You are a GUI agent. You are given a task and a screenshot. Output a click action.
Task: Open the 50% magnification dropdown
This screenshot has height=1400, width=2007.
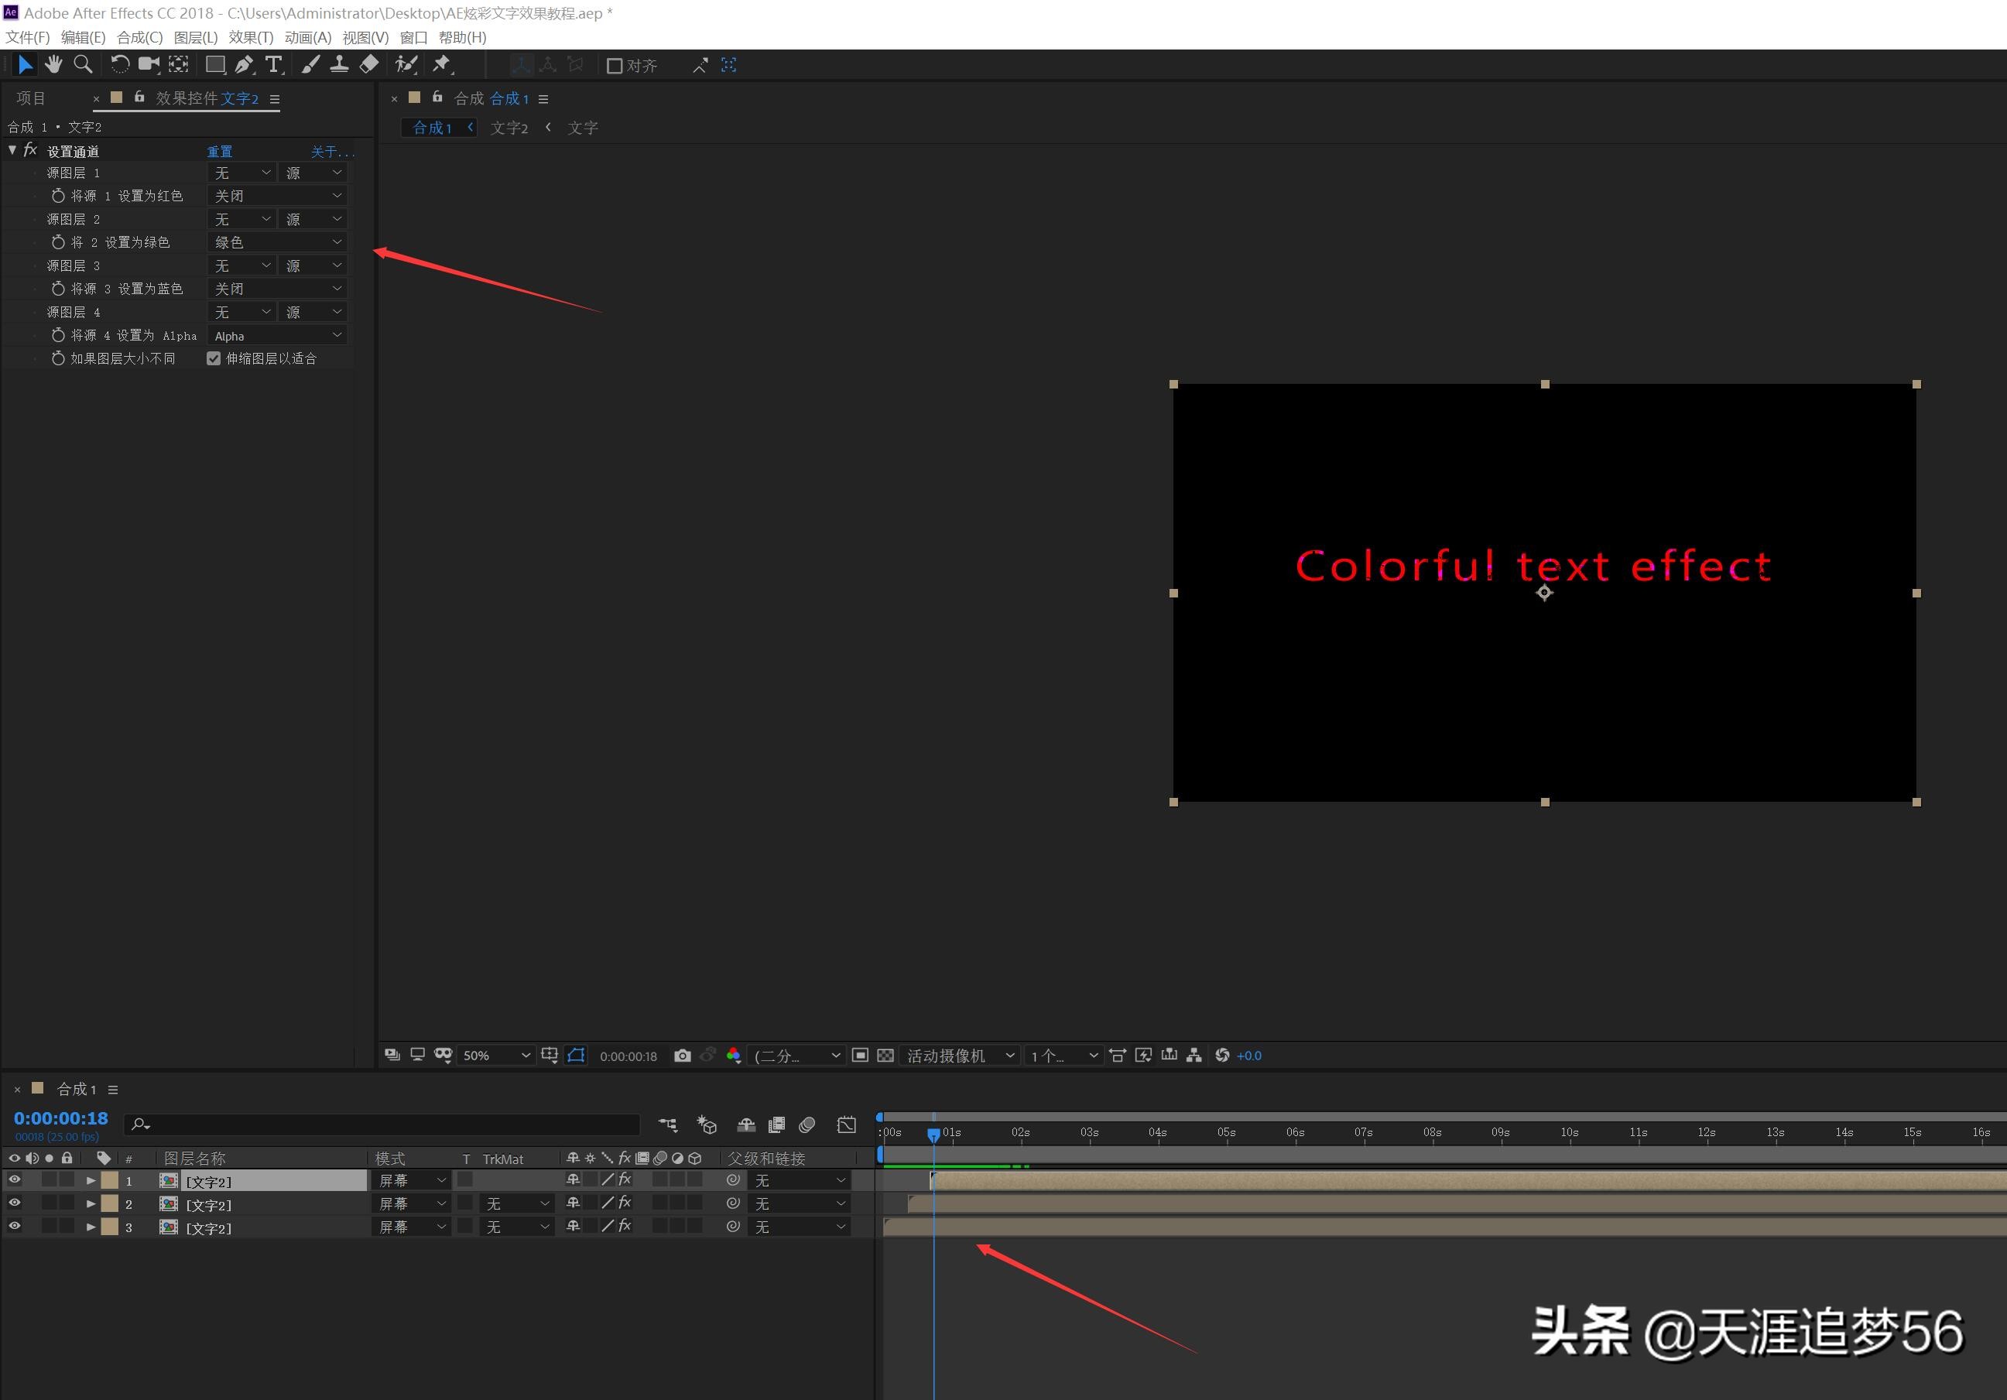coord(495,1055)
